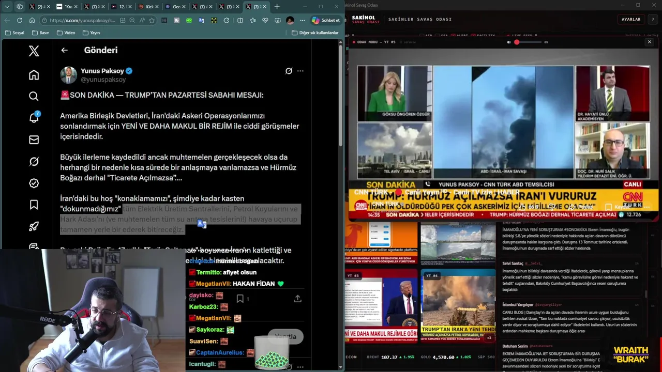Open Yayın bookmarks folder
The image size is (662, 372).
tap(91, 33)
